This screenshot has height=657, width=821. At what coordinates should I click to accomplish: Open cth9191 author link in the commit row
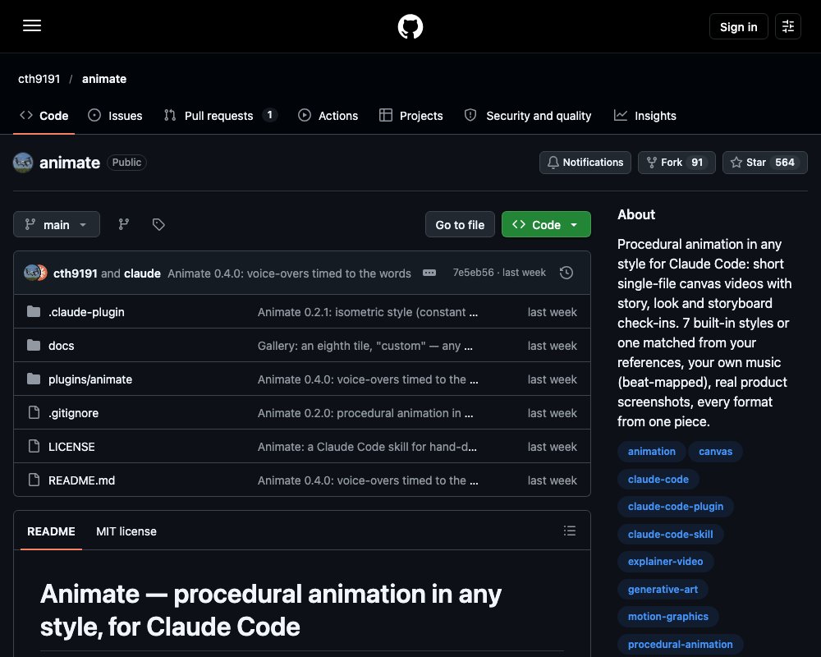tap(76, 273)
